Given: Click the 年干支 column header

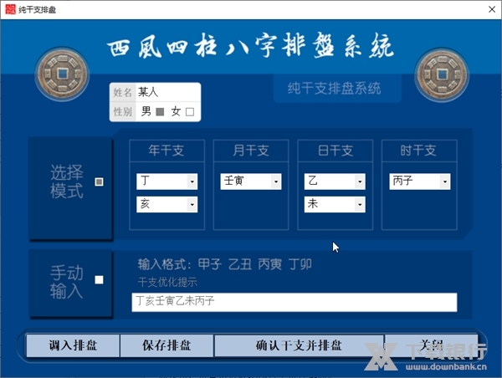Looking at the screenshot, I should click(x=166, y=151).
